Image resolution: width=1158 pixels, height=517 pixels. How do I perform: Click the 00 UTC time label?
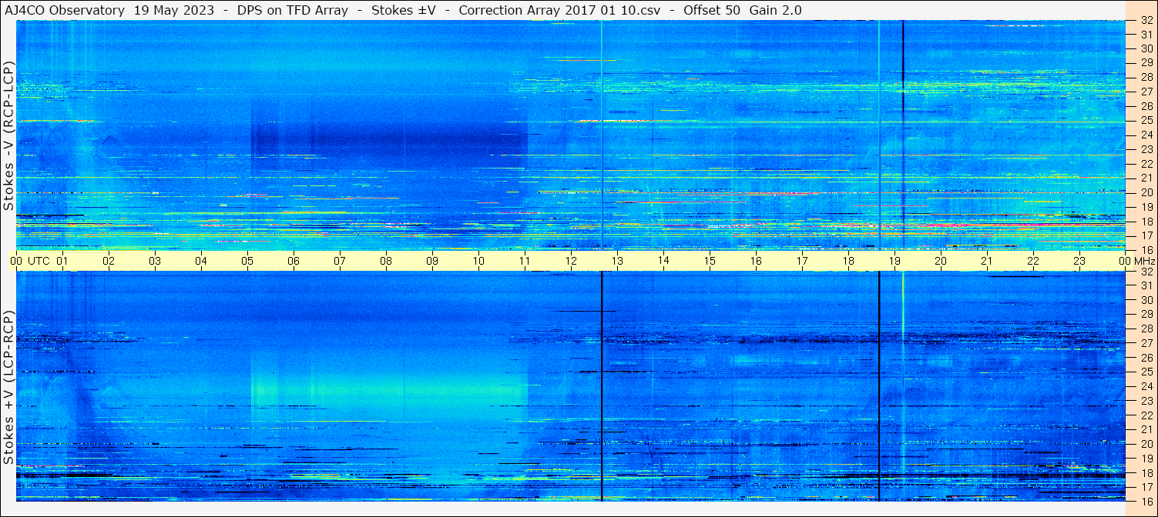[30, 261]
